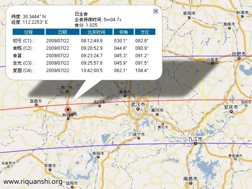The image size is (252, 189).
Task: Select the 复圆 (C4) row label
Action: point(23,70)
